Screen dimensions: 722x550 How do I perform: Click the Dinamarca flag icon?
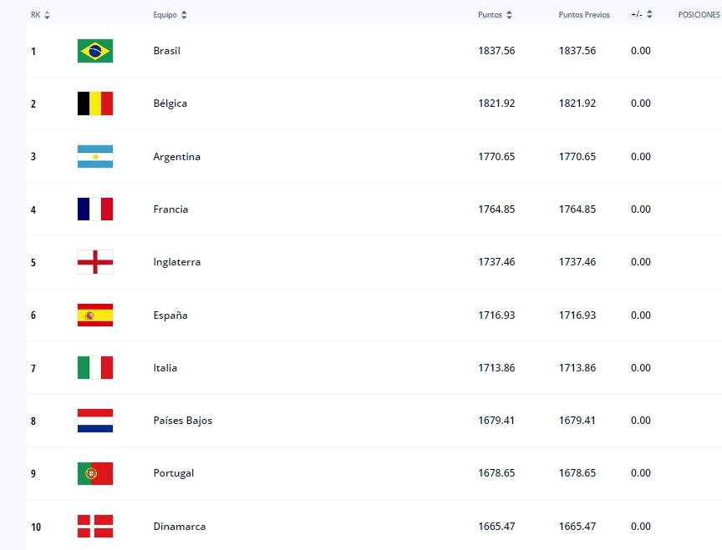pyautogui.click(x=94, y=527)
